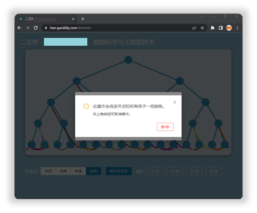
Task: View site info via padlock icon
Action: [46, 28]
